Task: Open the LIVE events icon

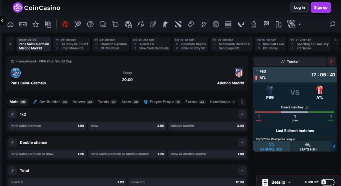Action: point(23,24)
